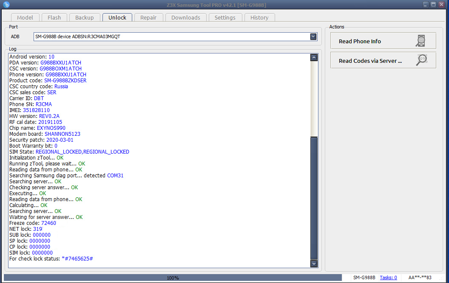Image resolution: width=449 pixels, height=283 pixels.
Task: Minimize the Z3X Samsung Tool window
Action: click(426, 4)
